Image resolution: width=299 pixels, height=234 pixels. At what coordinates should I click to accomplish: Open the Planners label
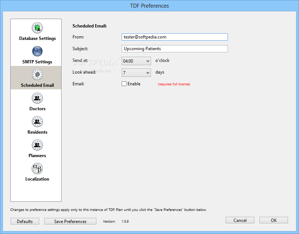(x=37, y=156)
